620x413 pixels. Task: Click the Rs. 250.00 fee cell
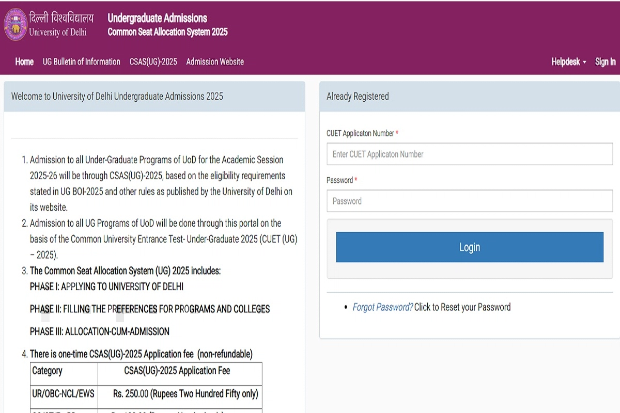coord(185,394)
